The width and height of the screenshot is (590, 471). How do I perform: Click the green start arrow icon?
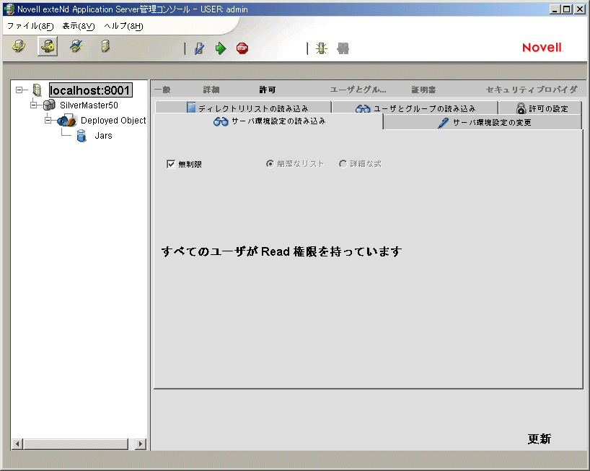pyautogui.click(x=221, y=48)
